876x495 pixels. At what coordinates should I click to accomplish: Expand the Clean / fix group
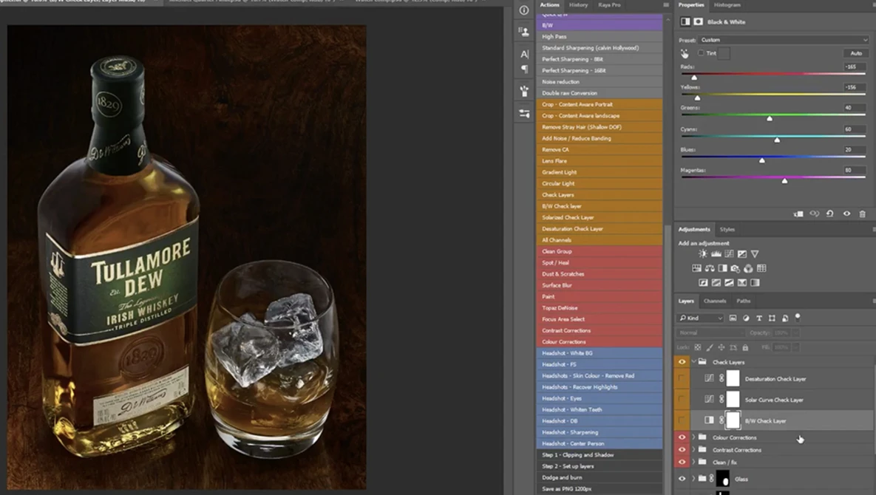pyautogui.click(x=693, y=462)
